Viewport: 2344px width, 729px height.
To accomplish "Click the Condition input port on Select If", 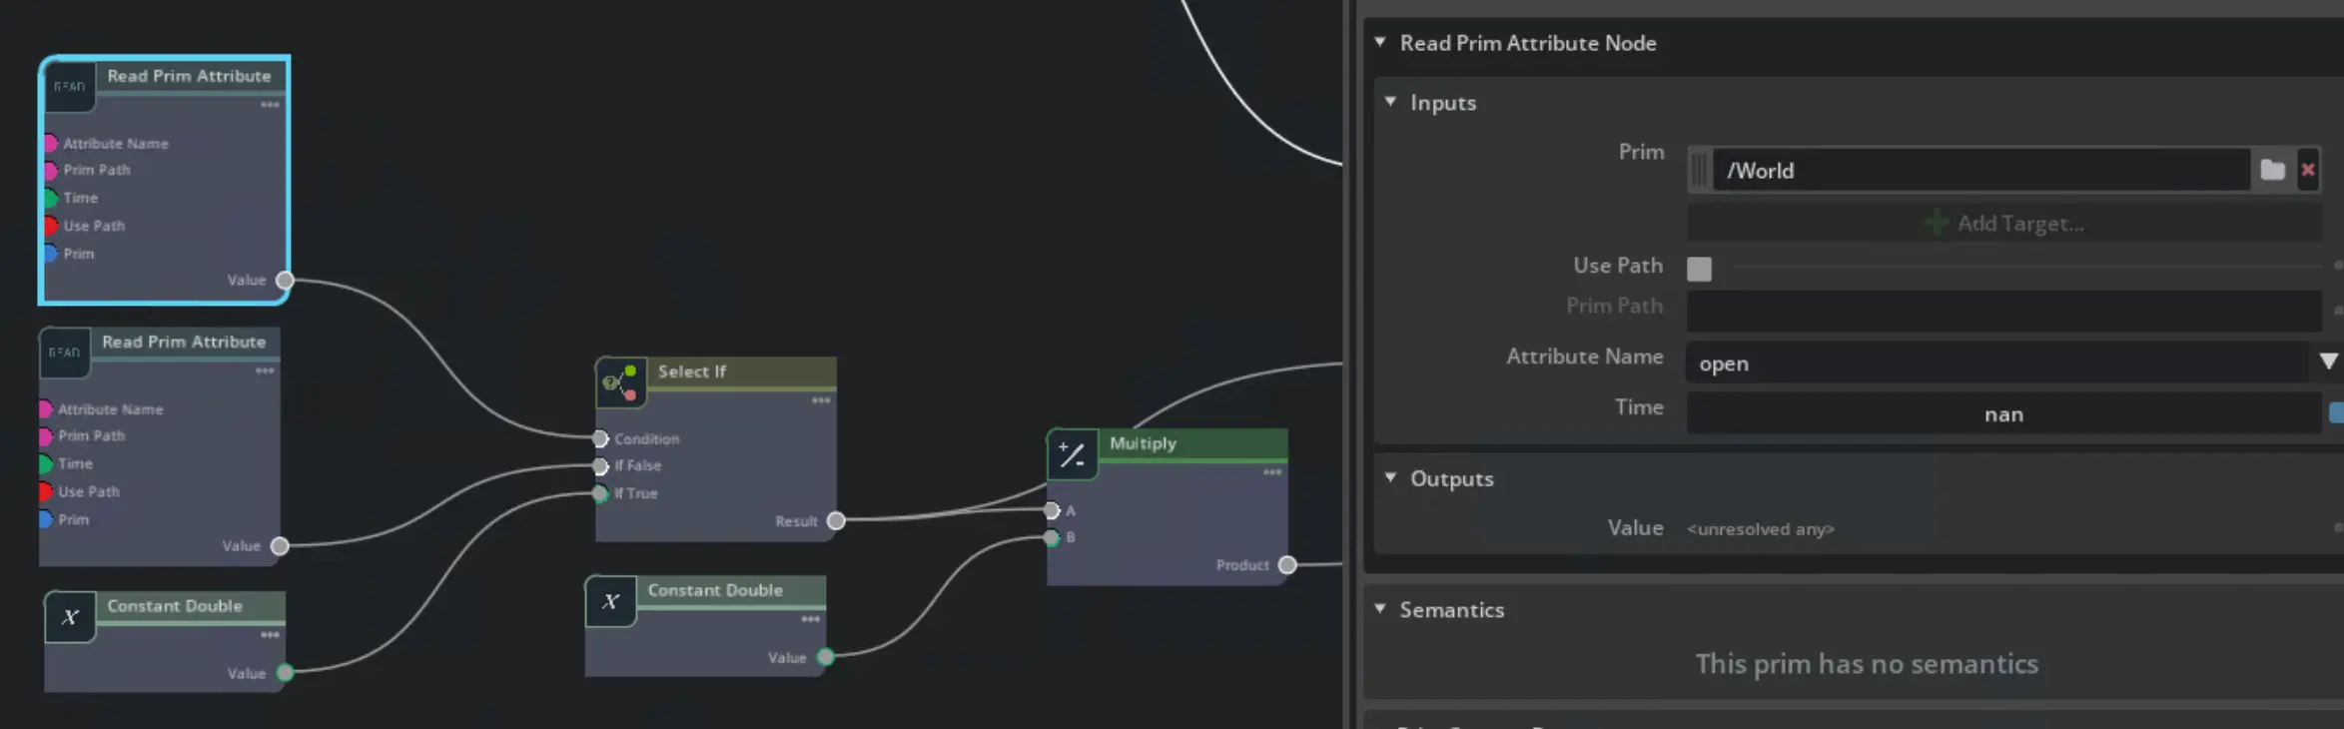I will (600, 438).
